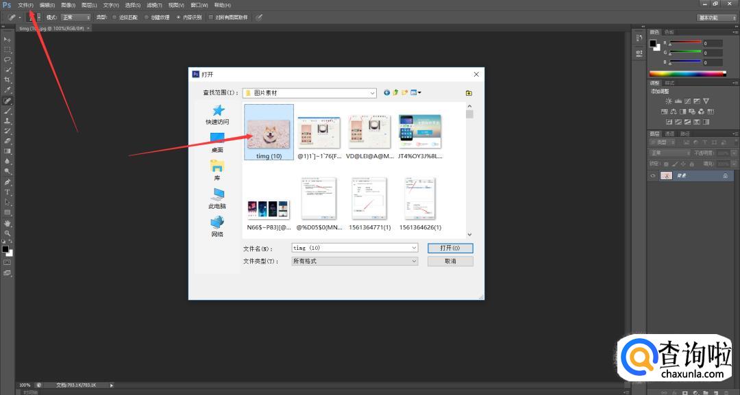Enable Sample All Layers checkbox

coord(211,17)
